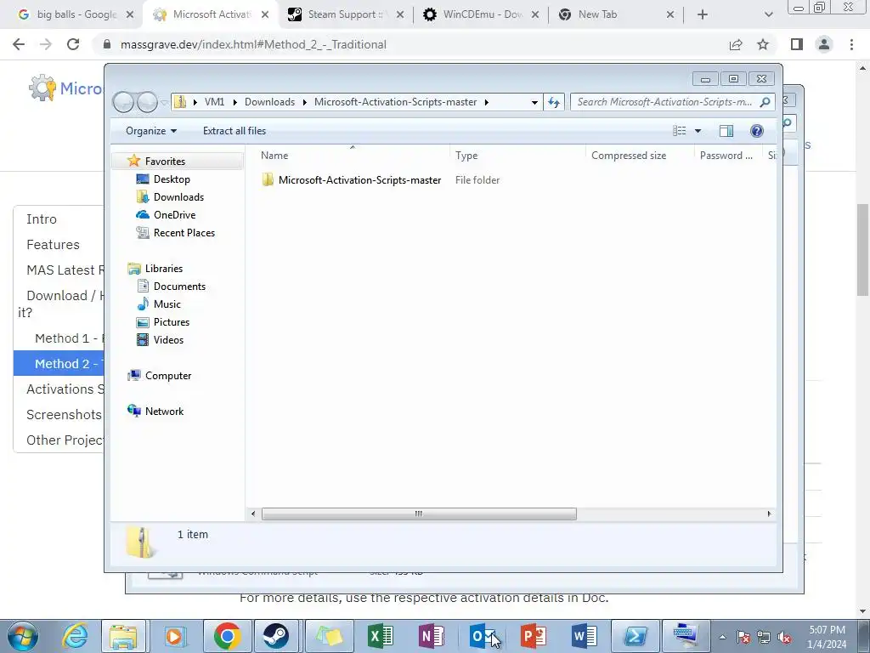Reload the Chrome page
The height and width of the screenshot is (653, 870).
pyautogui.click(x=73, y=44)
